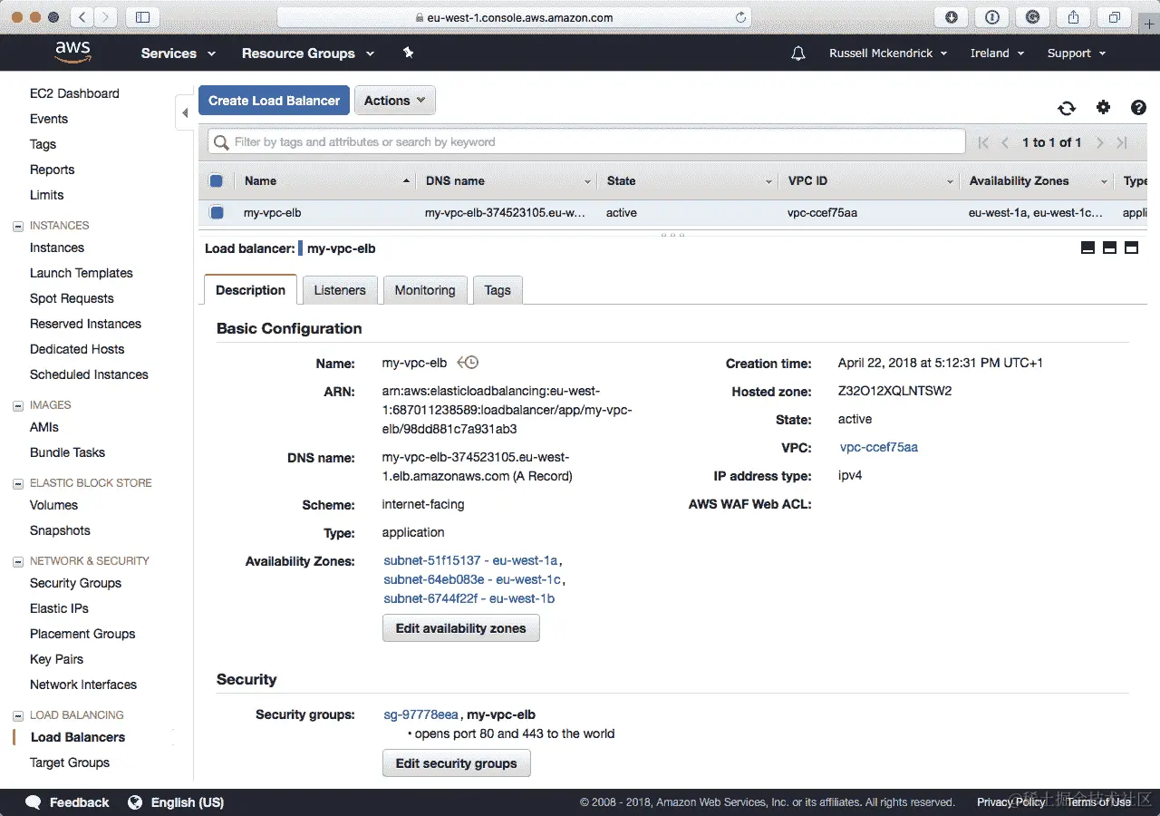Toggle the checkbox for my-vpc-elb row
Image resolution: width=1160 pixels, height=816 pixels.
click(x=216, y=213)
